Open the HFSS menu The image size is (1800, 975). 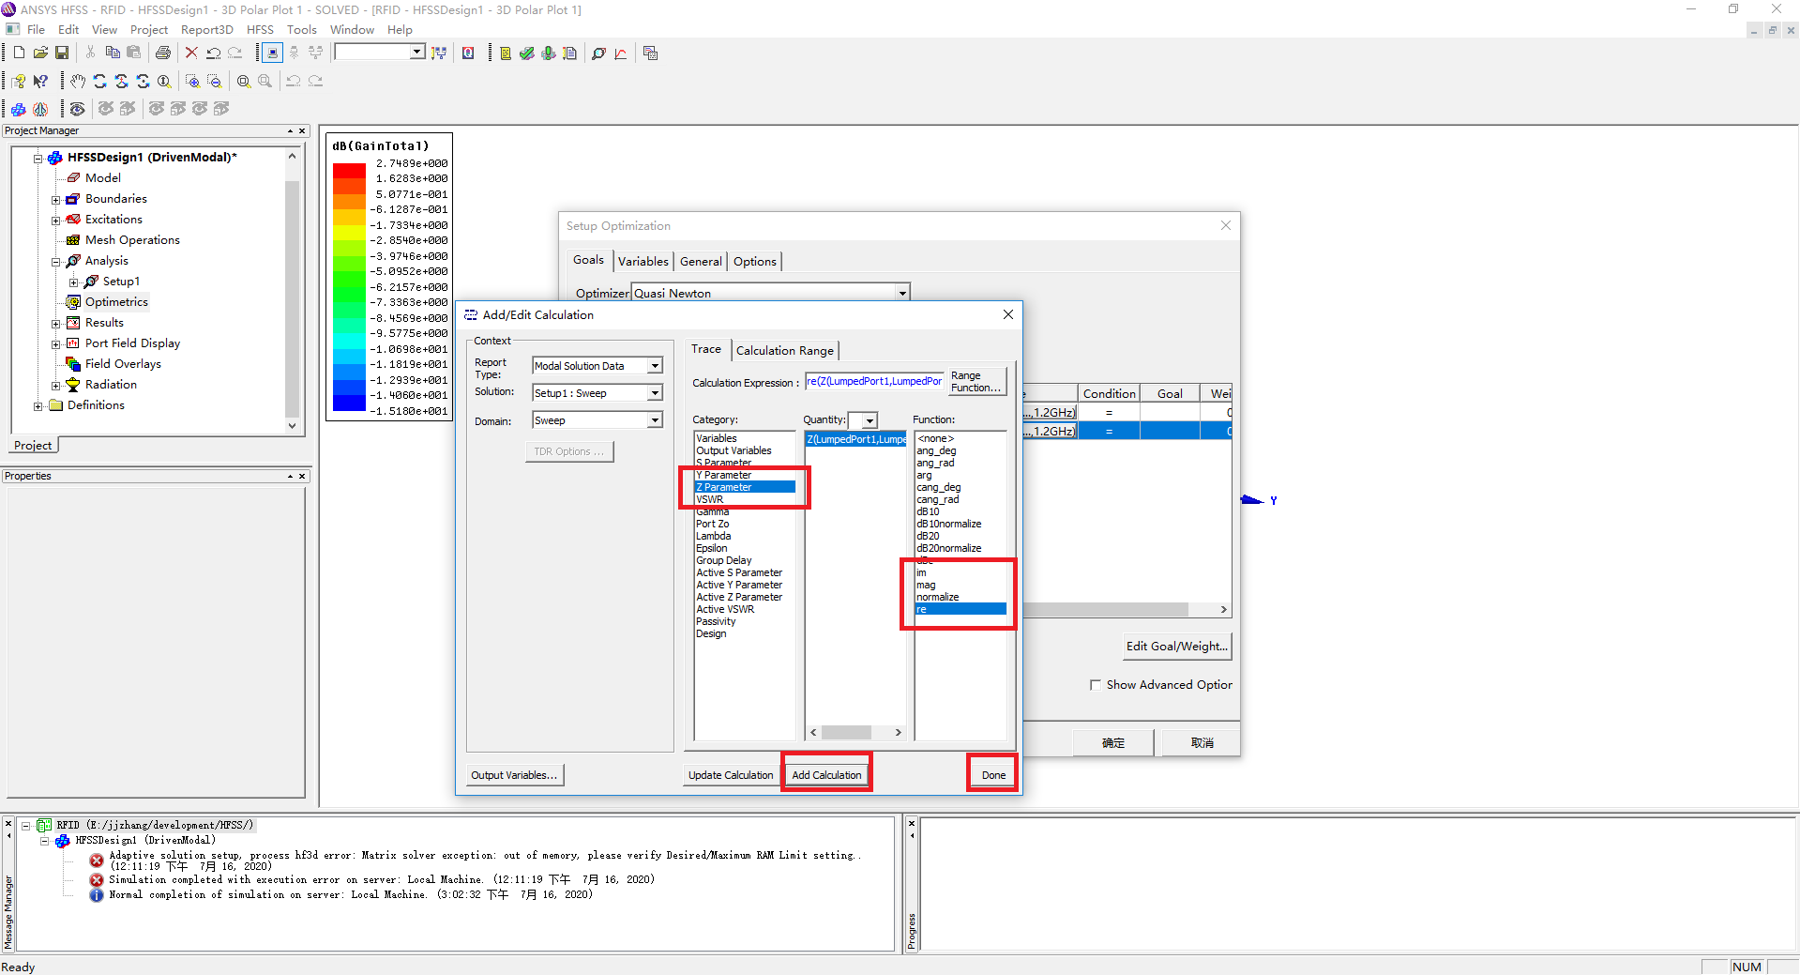[x=260, y=30]
